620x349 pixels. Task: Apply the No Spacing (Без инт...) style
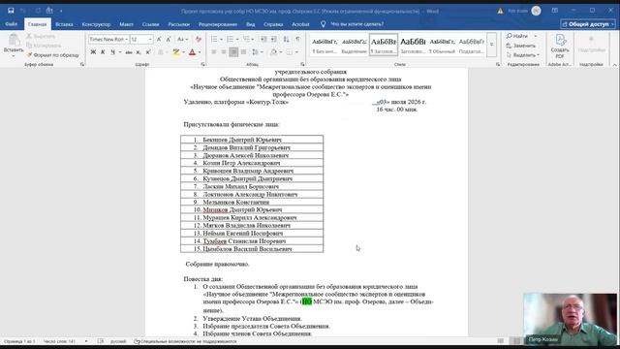pyautogui.click(x=325, y=45)
